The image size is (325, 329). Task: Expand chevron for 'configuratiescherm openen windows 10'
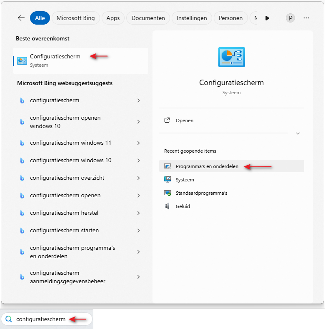pyautogui.click(x=138, y=122)
